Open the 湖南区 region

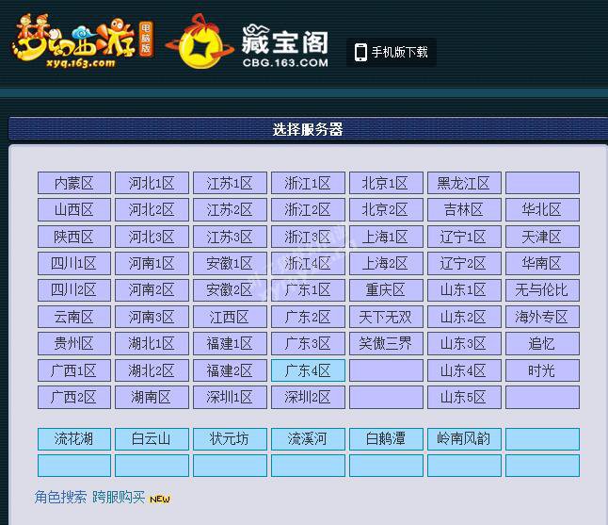pos(152,397)
